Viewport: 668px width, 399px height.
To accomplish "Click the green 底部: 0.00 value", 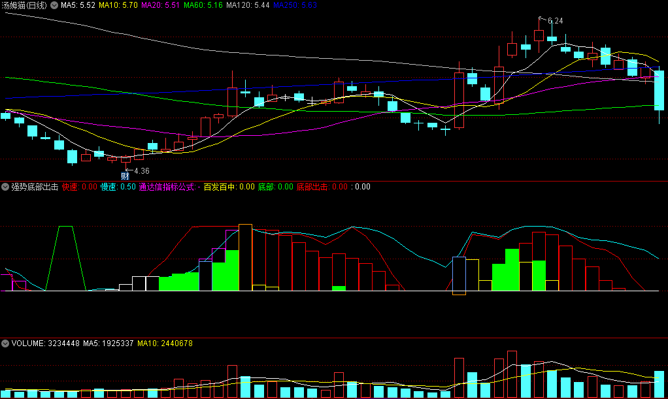I will pyautogui.click(x=276, y=187).
